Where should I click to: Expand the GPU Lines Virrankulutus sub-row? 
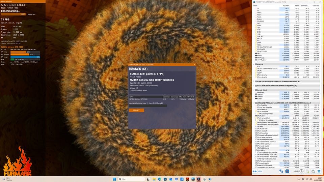pos(256,120)
